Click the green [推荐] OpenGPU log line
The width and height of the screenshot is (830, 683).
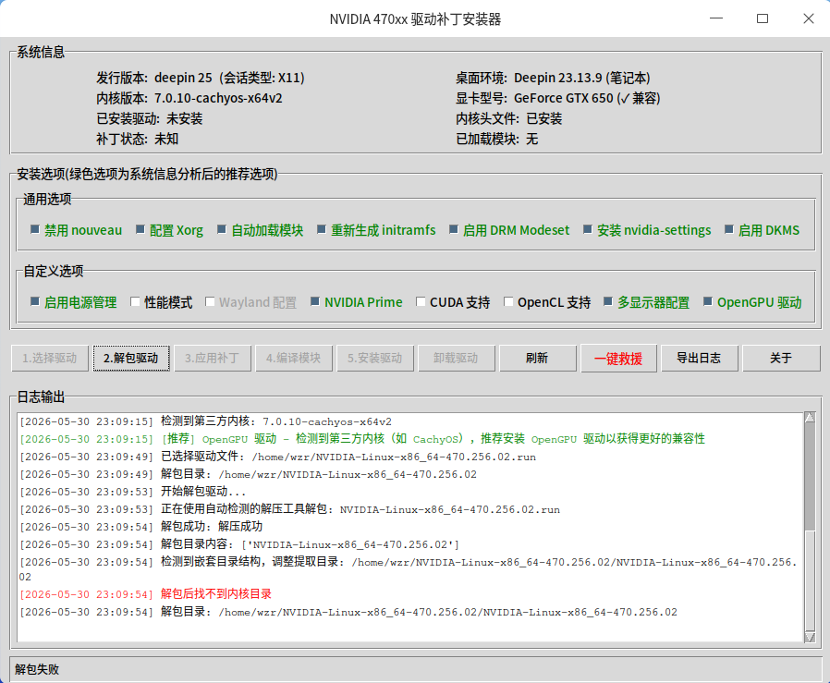(x=362, y=439)
